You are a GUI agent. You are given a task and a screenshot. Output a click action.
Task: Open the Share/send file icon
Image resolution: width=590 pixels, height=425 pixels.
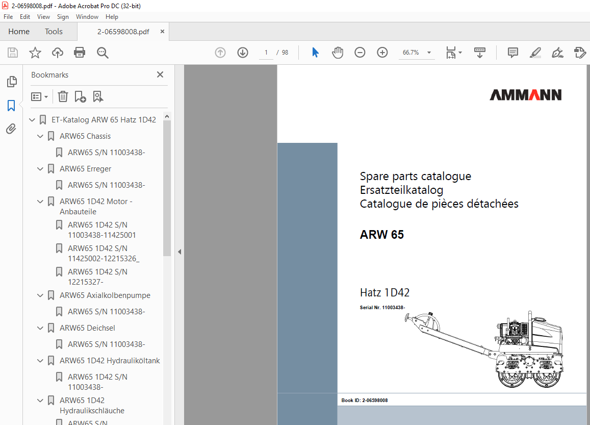tap(580, 53)
